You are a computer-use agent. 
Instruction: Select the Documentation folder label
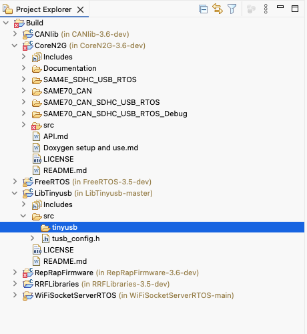(70, 68)
